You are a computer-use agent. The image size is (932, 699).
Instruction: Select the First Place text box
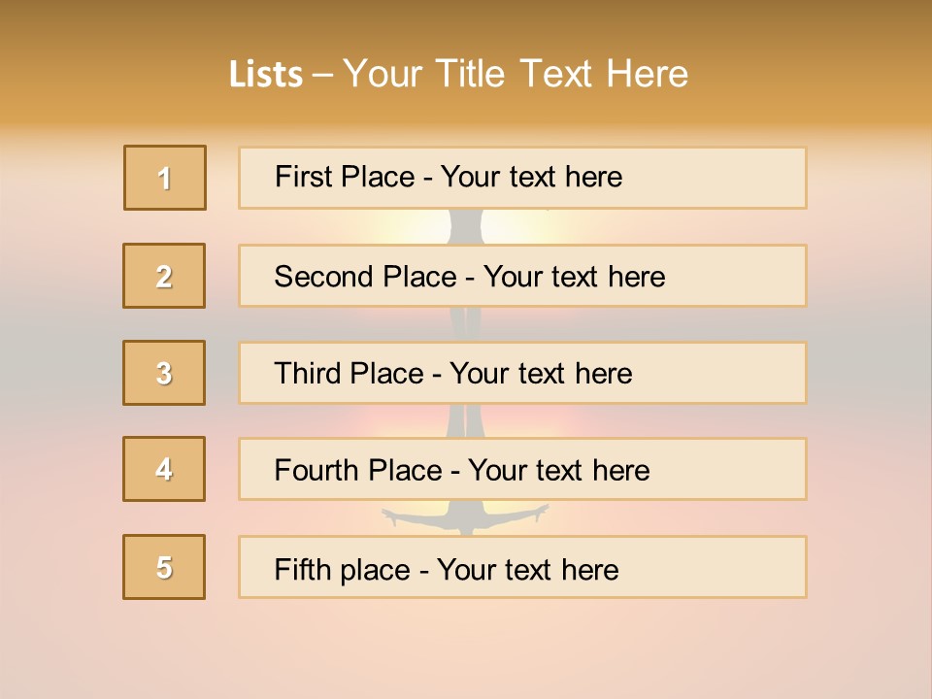click(x=522, y=178)
